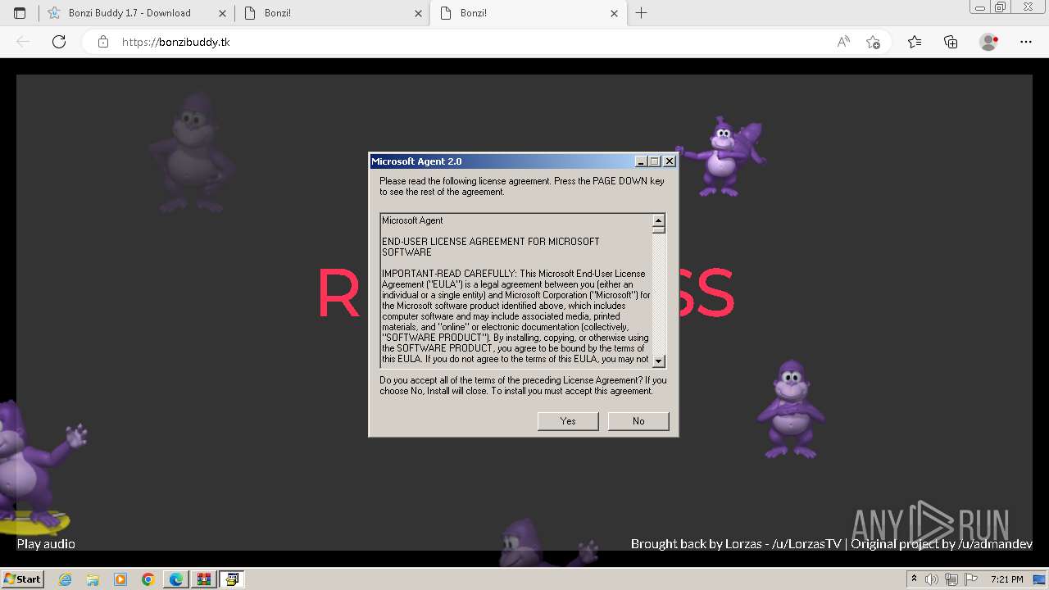Open Read aloud in address bar
Viewport: 1049px width, 590px height.
tap(843, 42)
